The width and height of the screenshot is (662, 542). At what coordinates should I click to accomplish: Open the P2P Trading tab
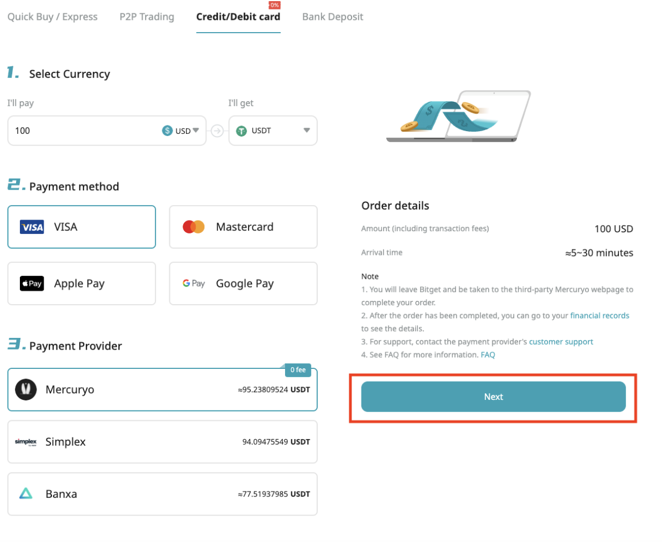point(147,17)
